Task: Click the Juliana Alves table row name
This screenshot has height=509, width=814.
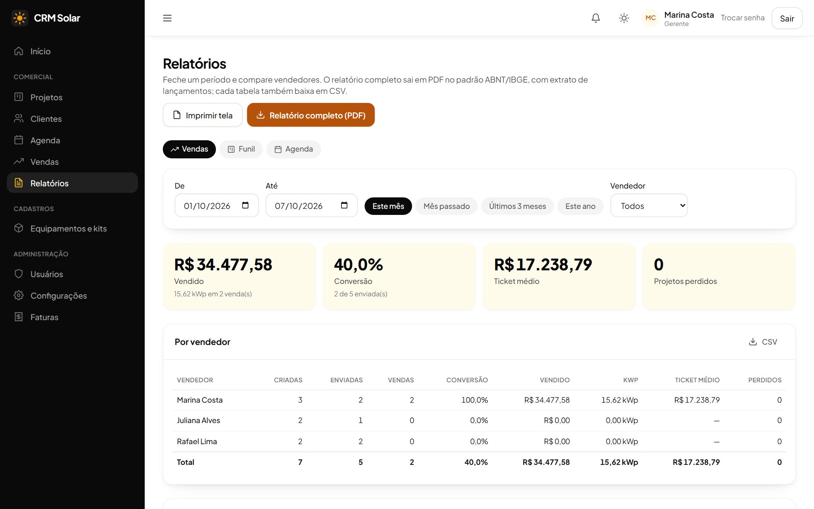Action: (199, 420)
